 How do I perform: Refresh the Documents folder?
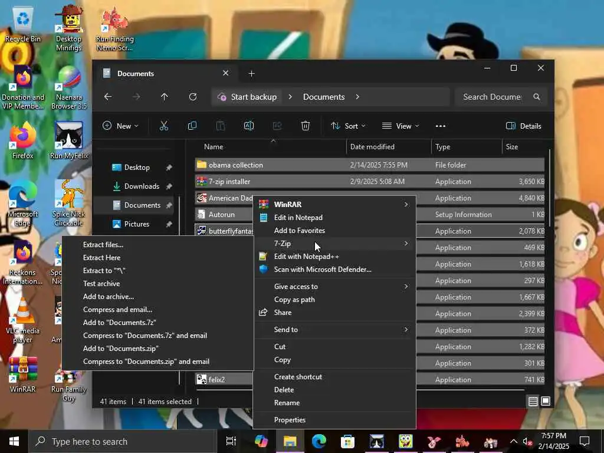tap(193, 97)
